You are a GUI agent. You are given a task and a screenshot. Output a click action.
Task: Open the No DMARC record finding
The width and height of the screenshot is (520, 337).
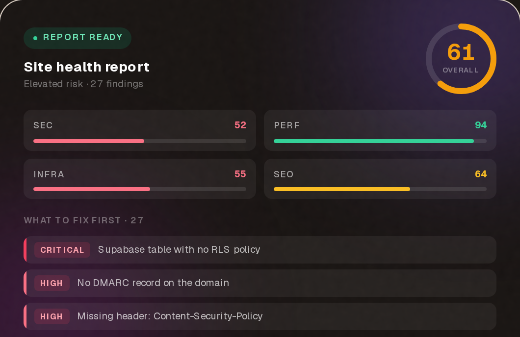tap(260, 283)
